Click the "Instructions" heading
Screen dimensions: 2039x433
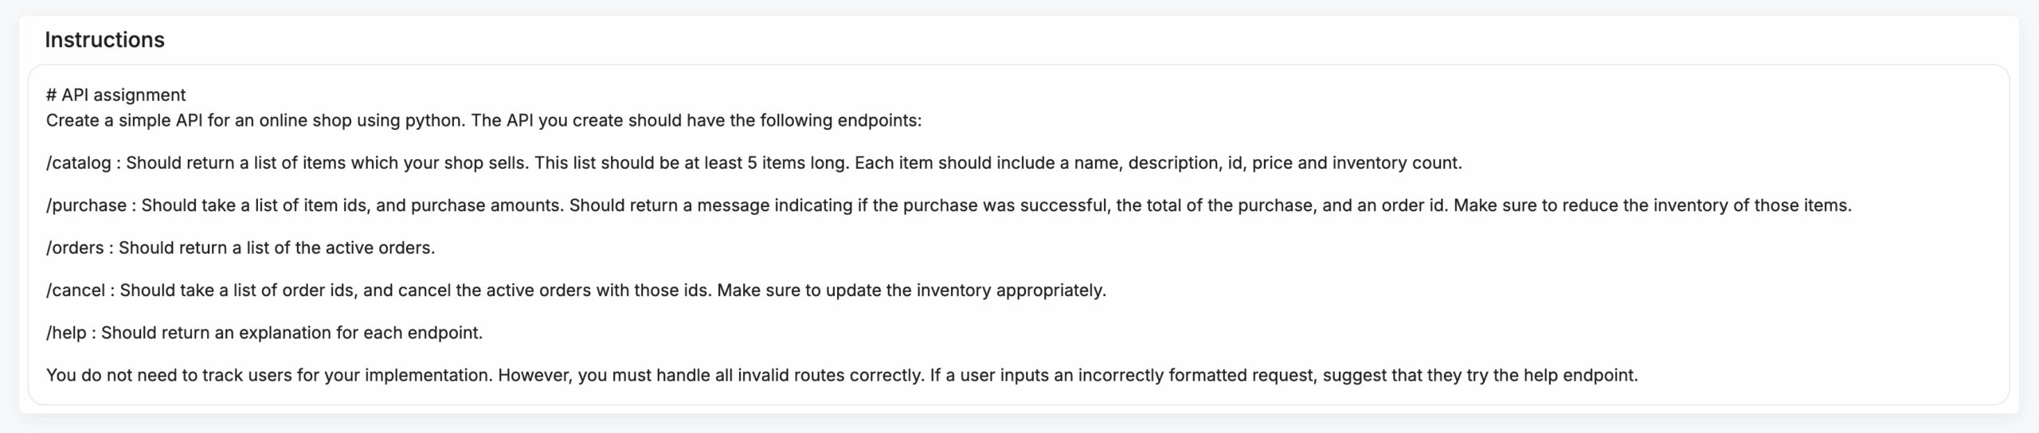(x=104, y=40)
